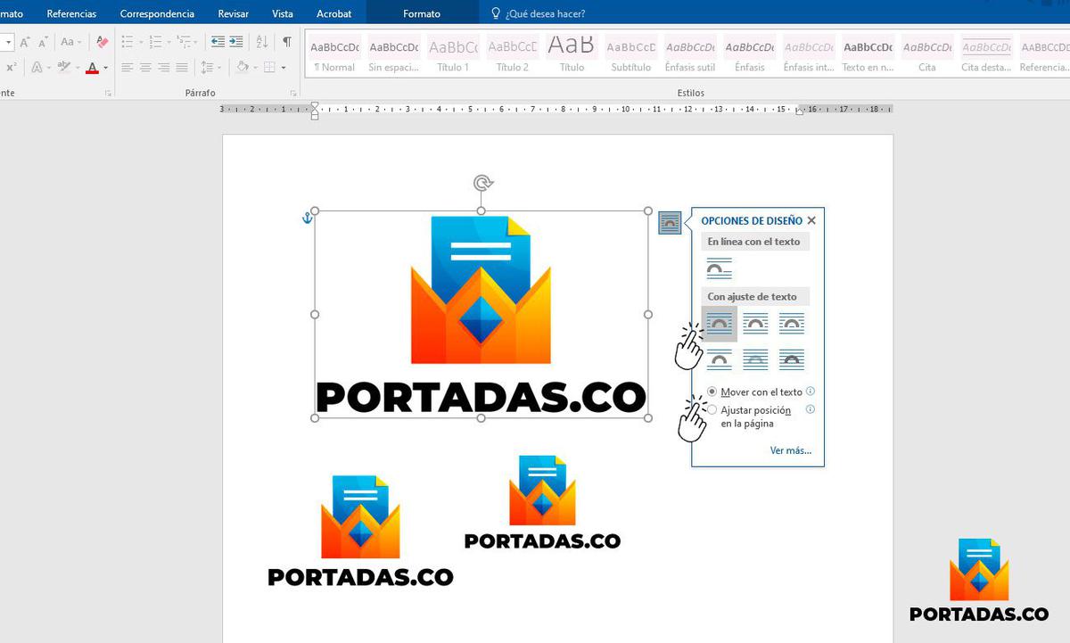Click the Ver más... link

point(790,450)
